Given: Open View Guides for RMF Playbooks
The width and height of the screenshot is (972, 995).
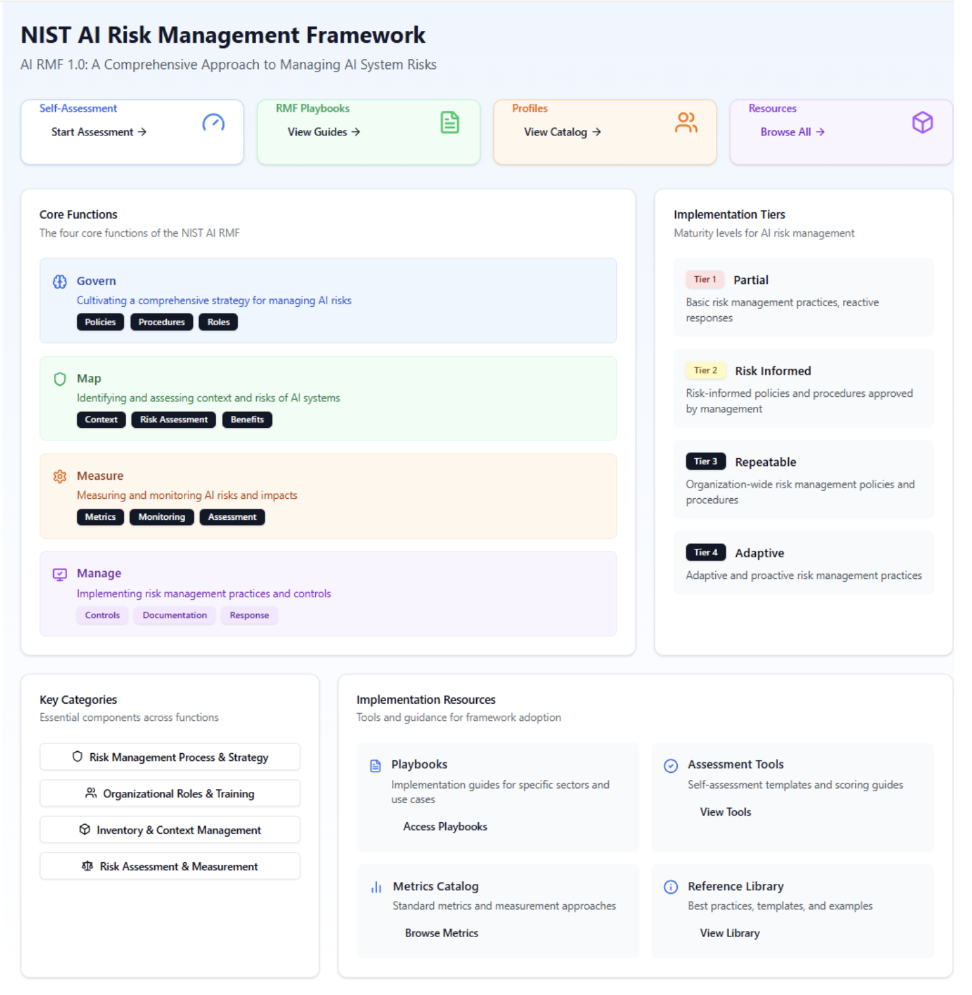Looking at the screenshot, I should coord(324,132).
